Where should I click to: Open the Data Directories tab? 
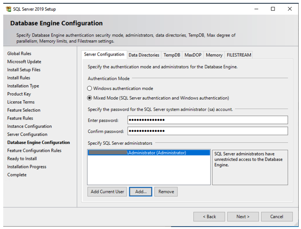144,55
